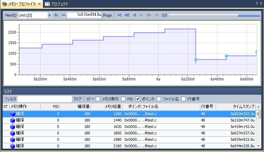
Task: Click the fast forward pages icon
Action: [149, 15]
